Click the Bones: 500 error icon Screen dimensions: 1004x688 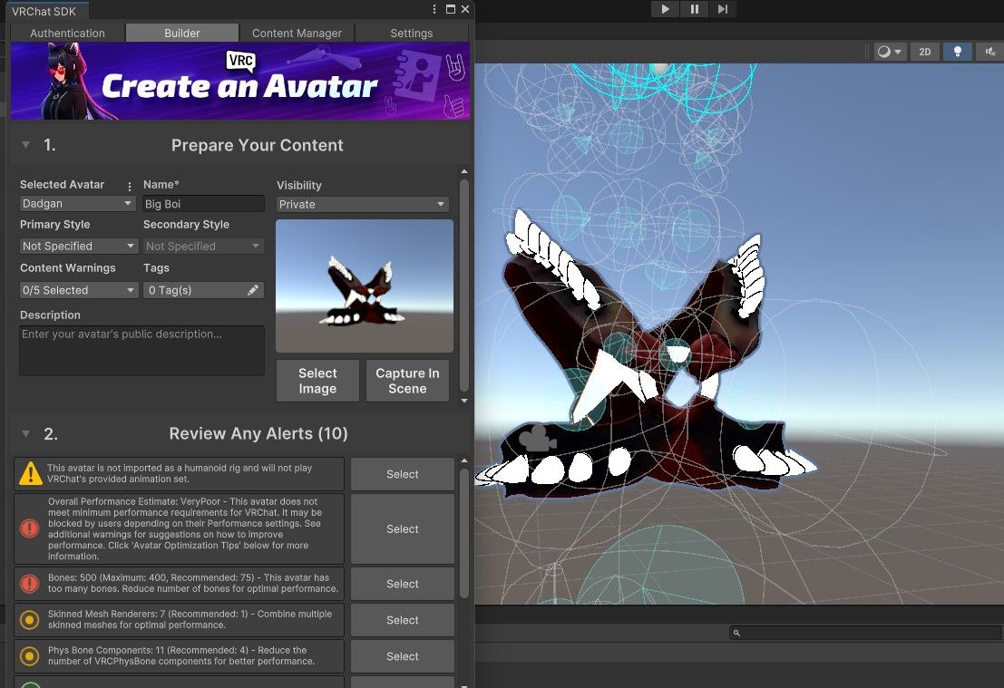coord(29,584)
